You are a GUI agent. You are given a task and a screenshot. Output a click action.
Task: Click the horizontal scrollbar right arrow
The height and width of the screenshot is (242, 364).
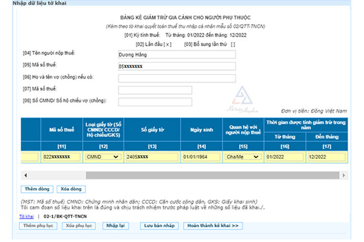[344, 175]
